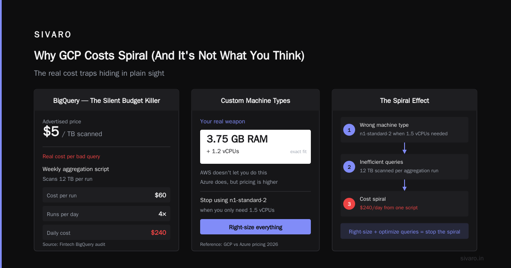
Task: Click the 'Why GCP Costs Spiral' headline
Action: click(x=169, y=56)
